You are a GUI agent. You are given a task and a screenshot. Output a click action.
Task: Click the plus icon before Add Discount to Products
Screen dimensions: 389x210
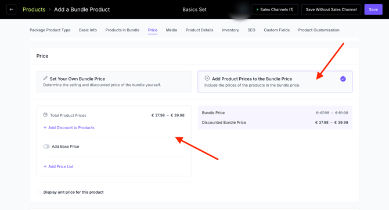click(45, 128)
